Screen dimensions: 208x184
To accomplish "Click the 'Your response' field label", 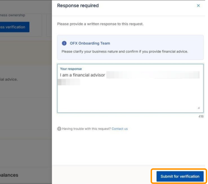I will [71, 69].
